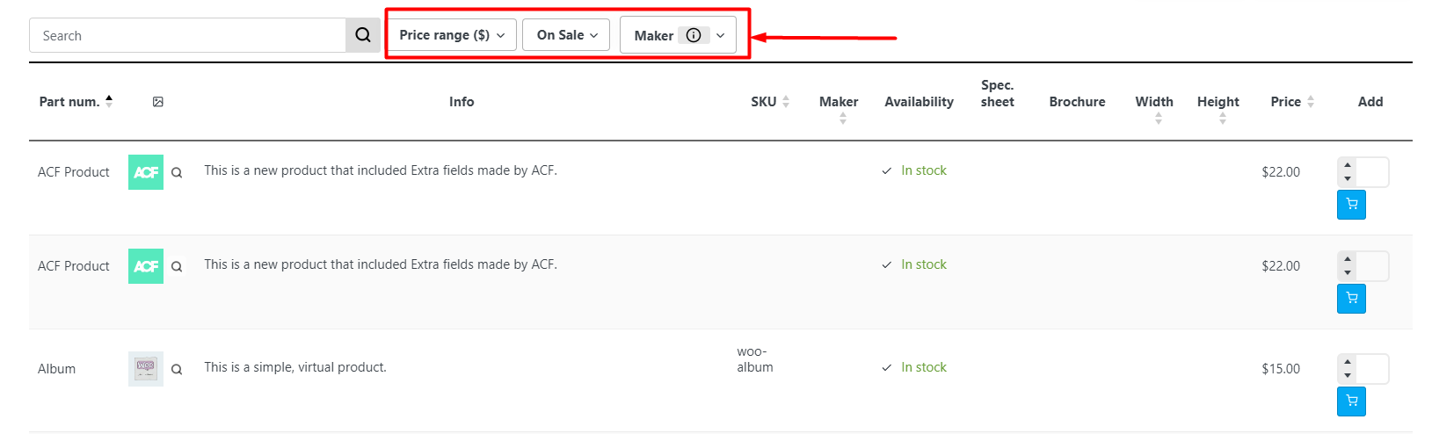This screenshot has height=434, width=1432.
Task: Focus the Search text field
Action: click(x=188, y=35)
